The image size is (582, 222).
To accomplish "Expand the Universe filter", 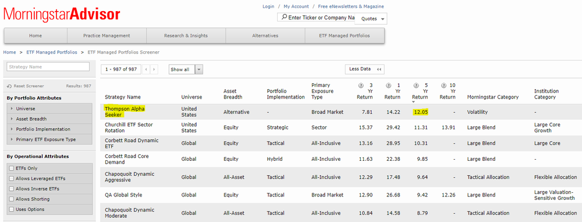I will click(49, 108).
